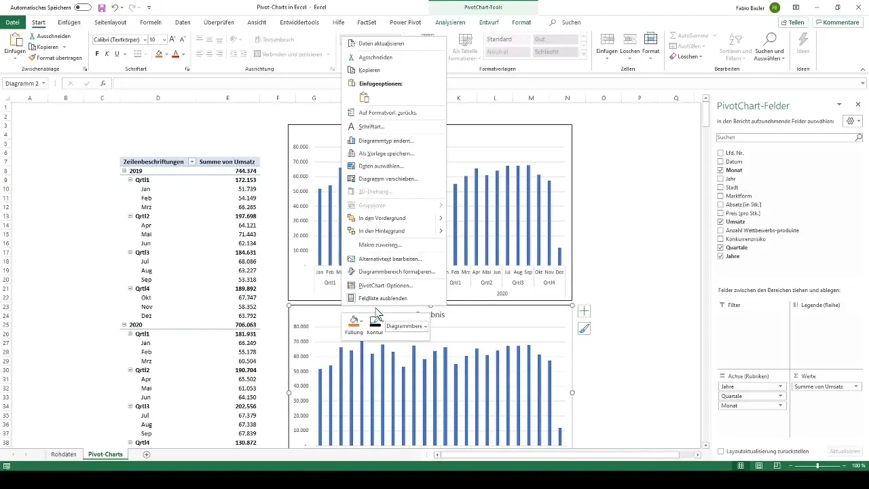Click the Füllung fill icon in mini toolbar
Image resolution: width=869 pixels, height=489 pixels.
tap(353, 321)
